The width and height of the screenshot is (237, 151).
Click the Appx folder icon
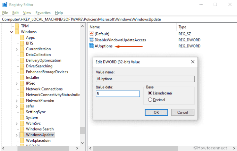[22, 38]
